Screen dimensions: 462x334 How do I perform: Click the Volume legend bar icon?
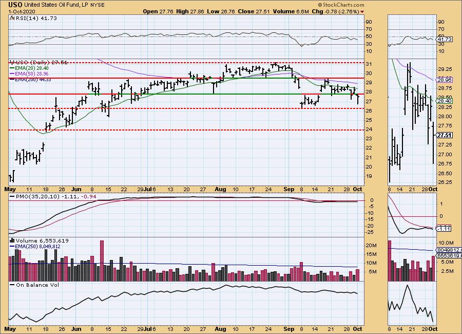[12, 240]
